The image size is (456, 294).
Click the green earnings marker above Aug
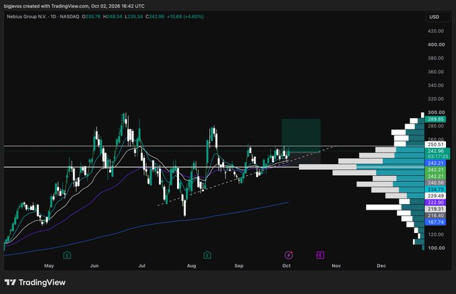click(x=207, y=255)
